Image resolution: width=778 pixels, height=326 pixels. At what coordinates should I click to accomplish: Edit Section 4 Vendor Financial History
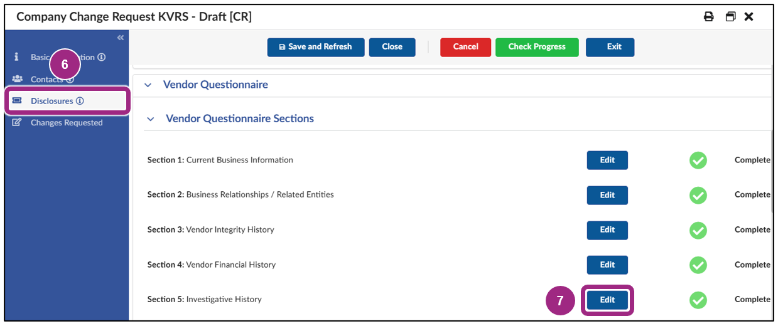[x=607, y=265]
